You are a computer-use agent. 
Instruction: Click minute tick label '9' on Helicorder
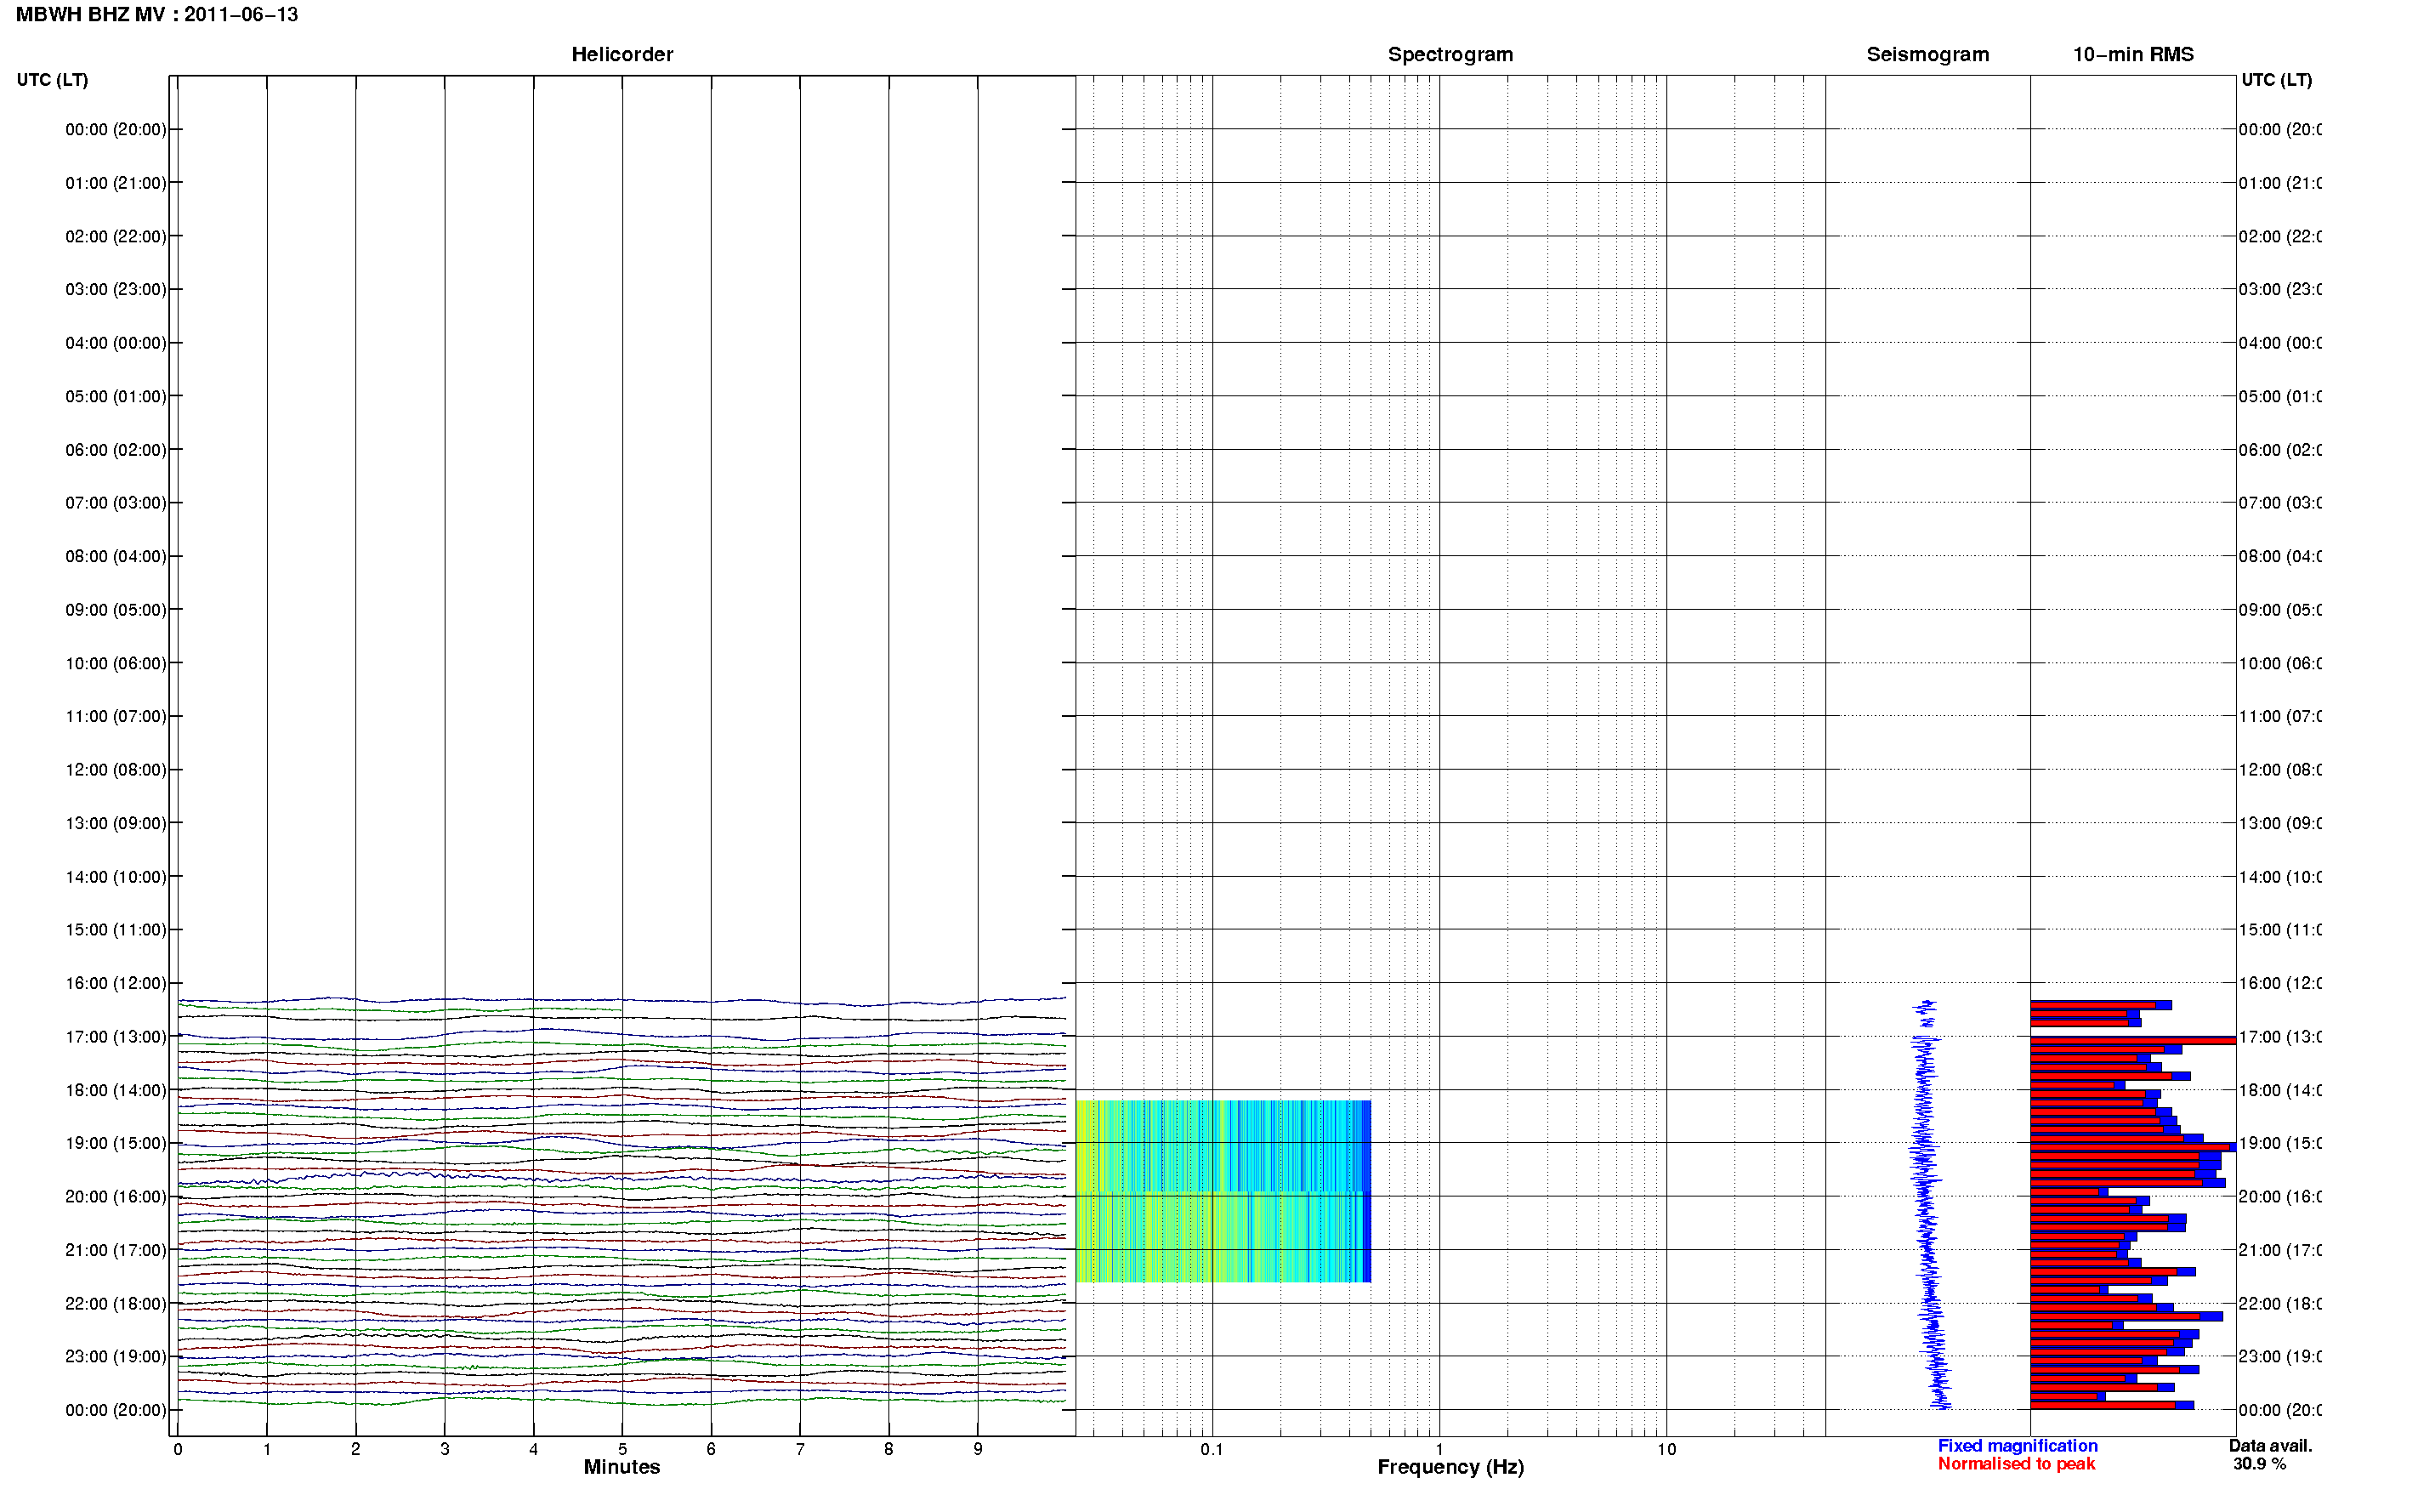coord(978,1450)
